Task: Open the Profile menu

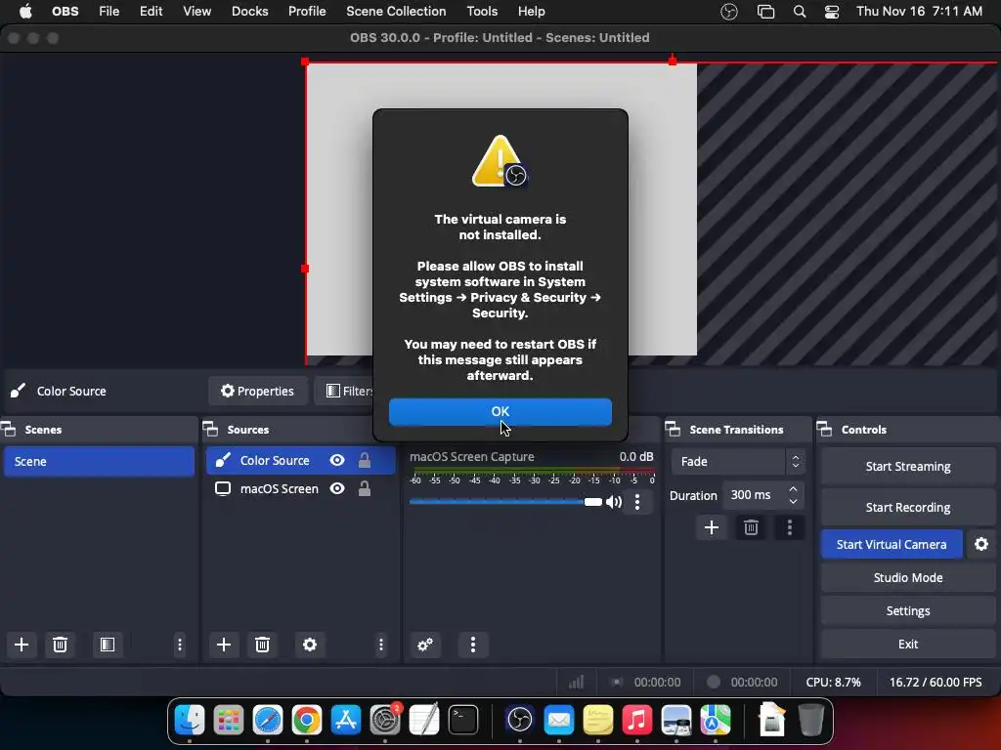Action: click(x=307, y=12)
